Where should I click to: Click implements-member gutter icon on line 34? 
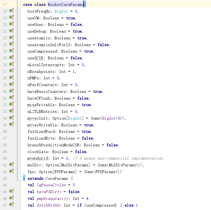click(x=12, y=118)
